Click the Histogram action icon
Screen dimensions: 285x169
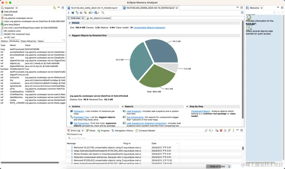point(72,111)
